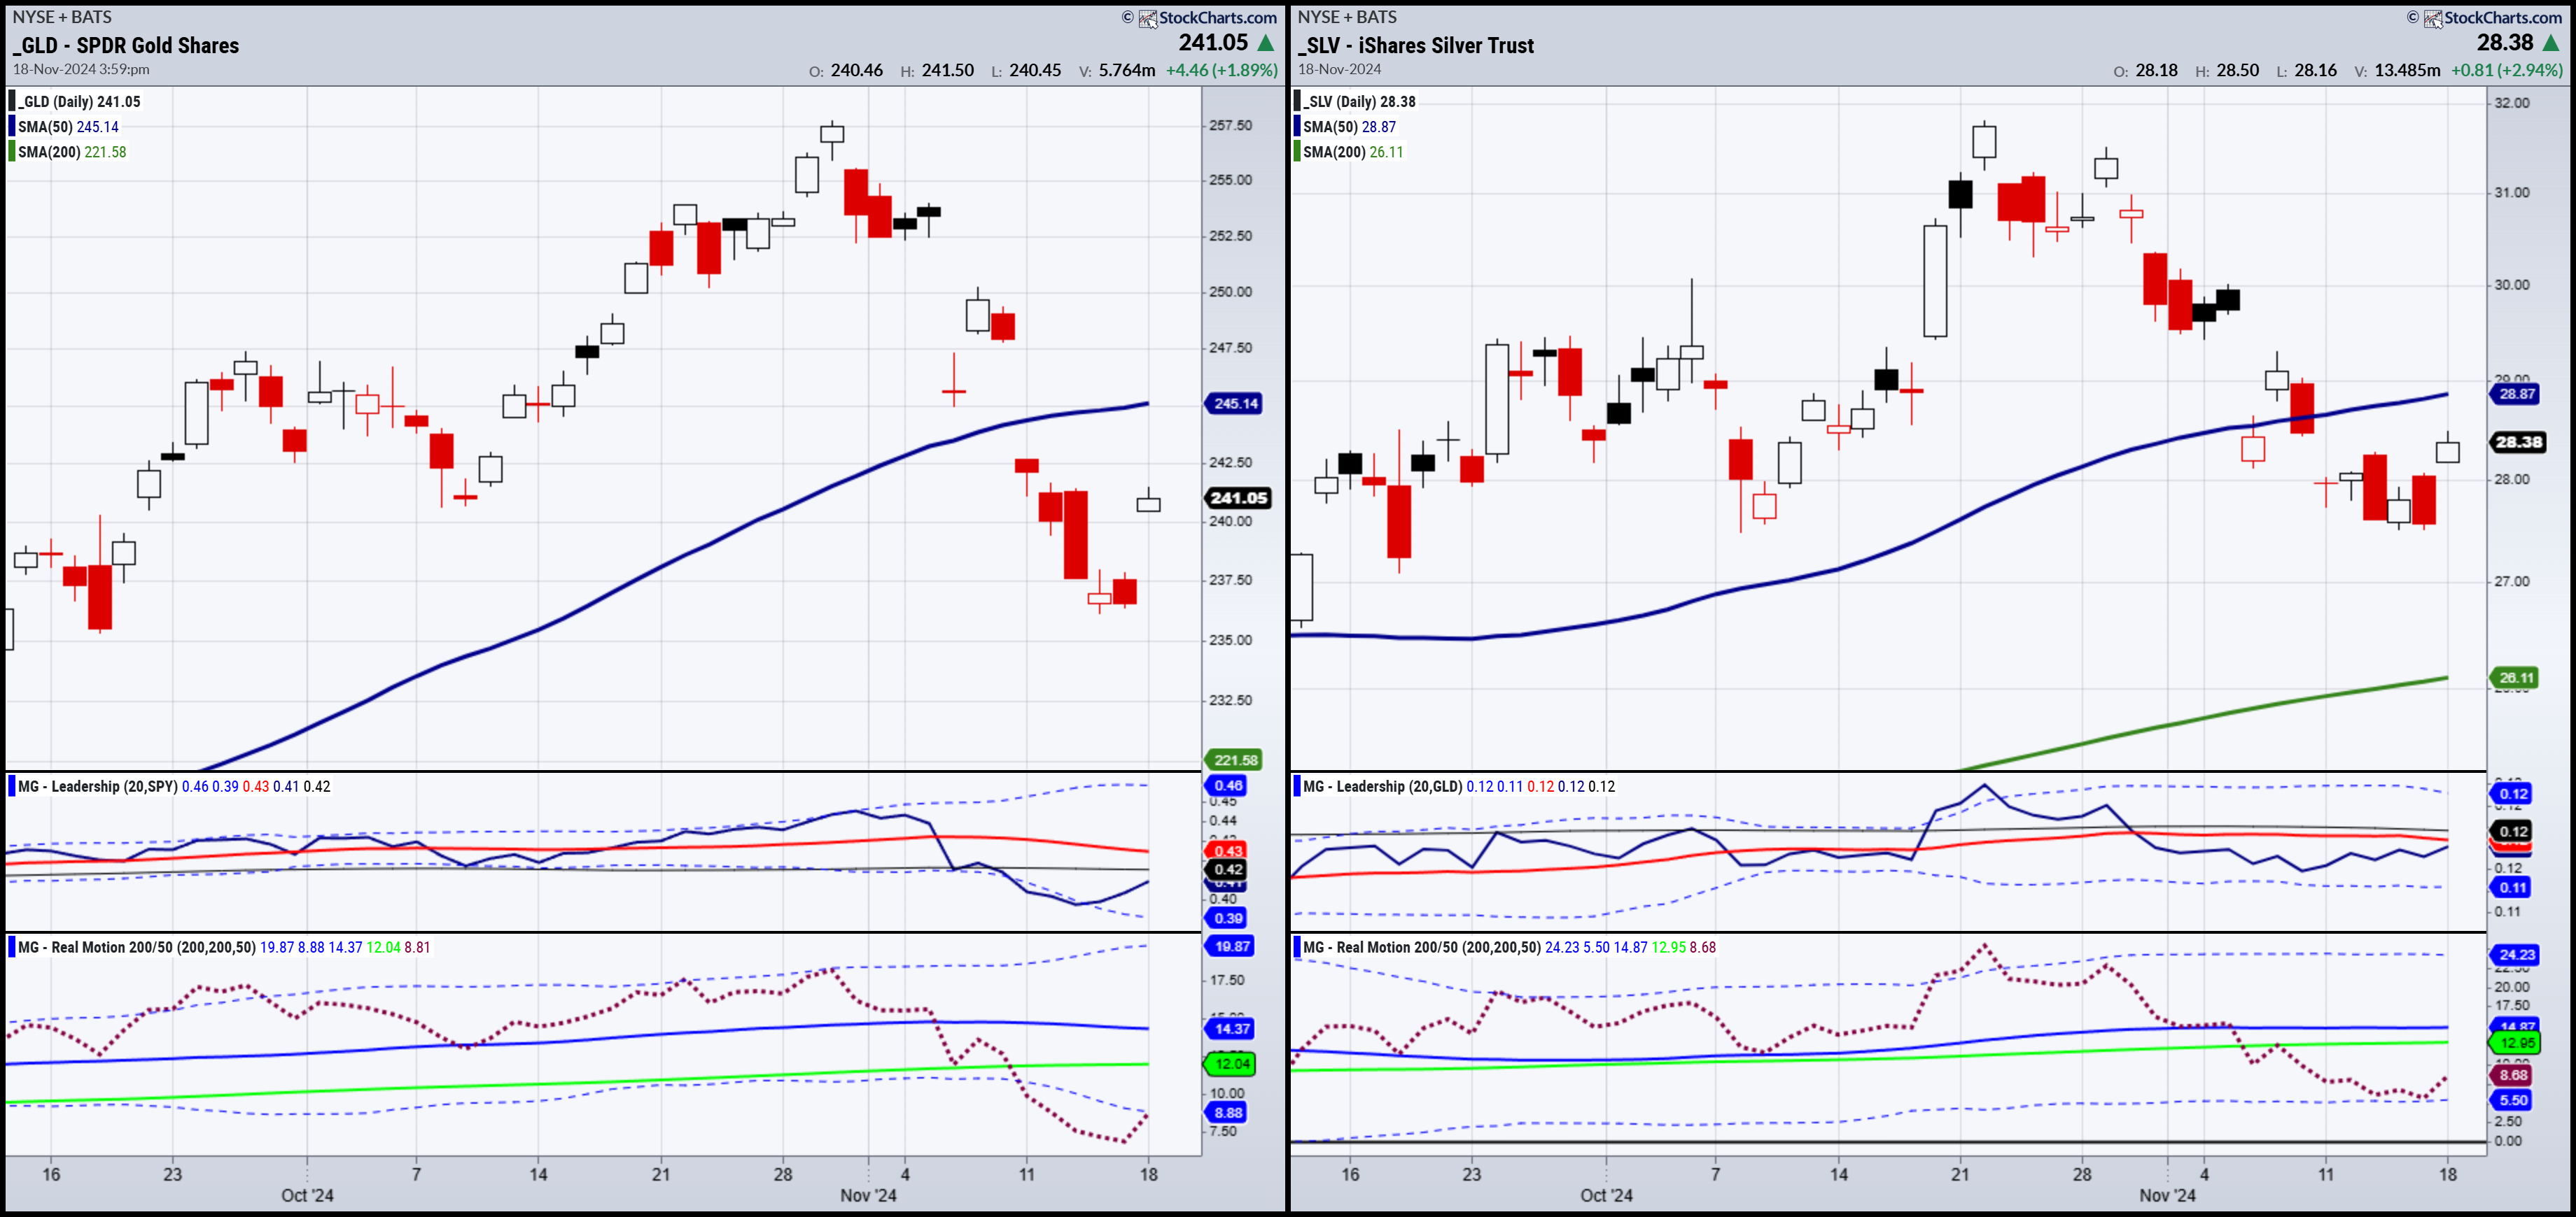Click the SLV volume V: 13.485m
The width and height of the screenshot is (2576, 1217).
pos(2397,70)
